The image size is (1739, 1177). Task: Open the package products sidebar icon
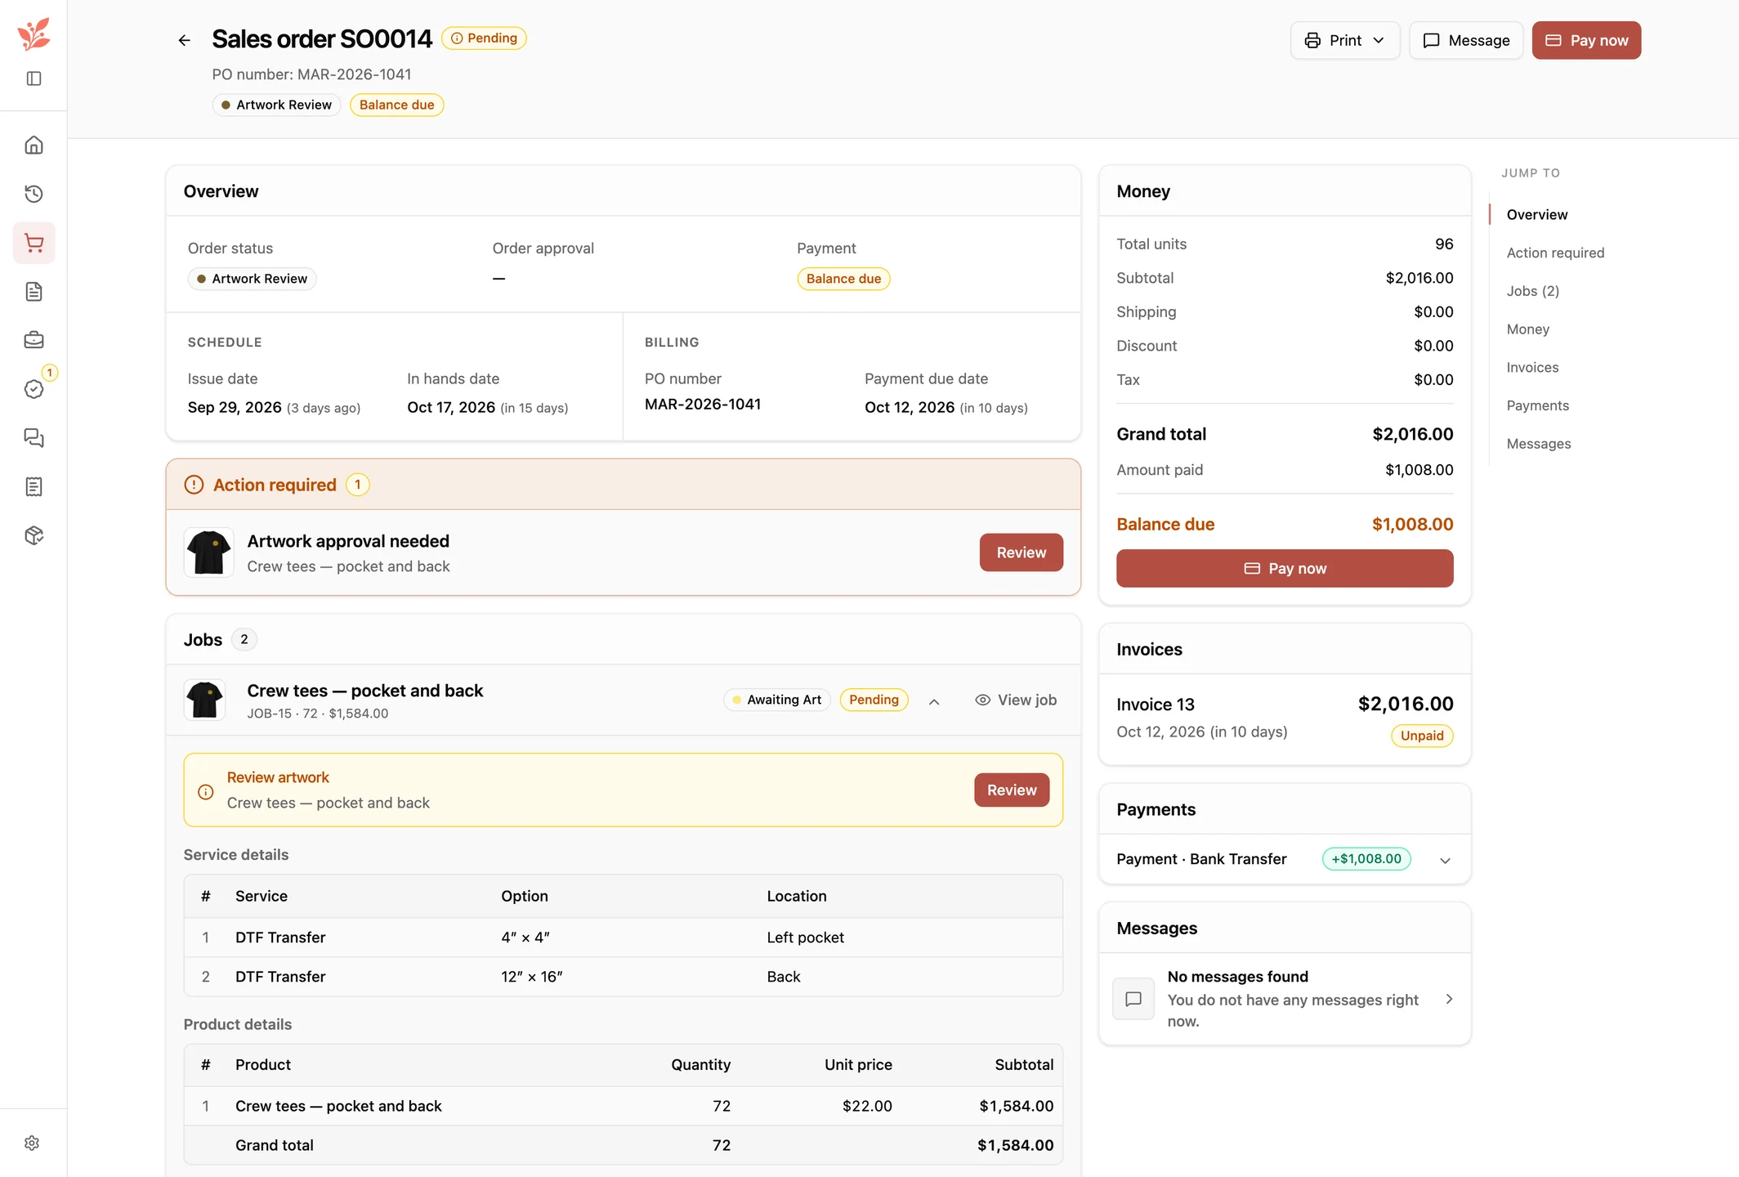pyautogui.click(x=34, y=535)
